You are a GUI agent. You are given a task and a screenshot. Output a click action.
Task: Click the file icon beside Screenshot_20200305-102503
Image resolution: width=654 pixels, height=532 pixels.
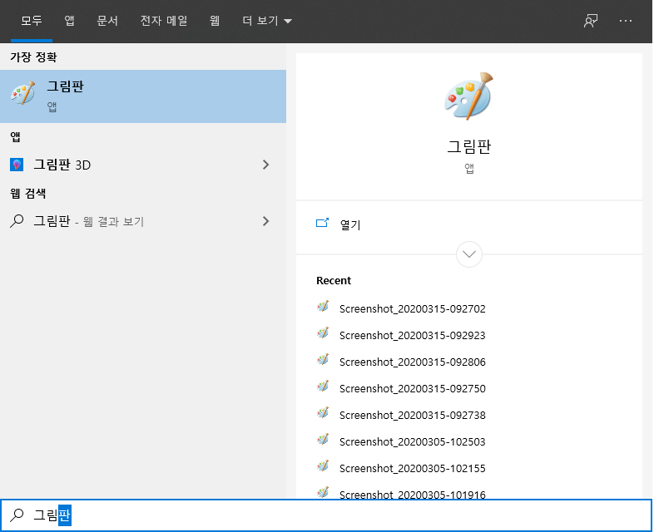coord(324,441)
